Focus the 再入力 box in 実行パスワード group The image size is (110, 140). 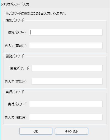[66, 117]
